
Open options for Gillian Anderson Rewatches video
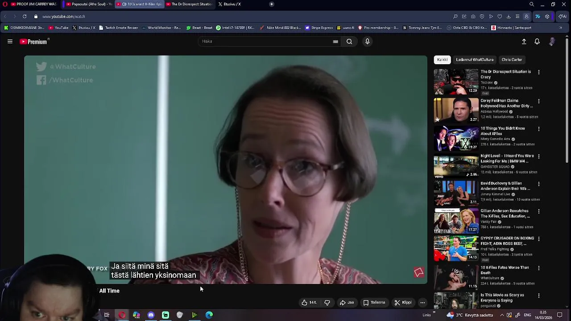point(538,211)
